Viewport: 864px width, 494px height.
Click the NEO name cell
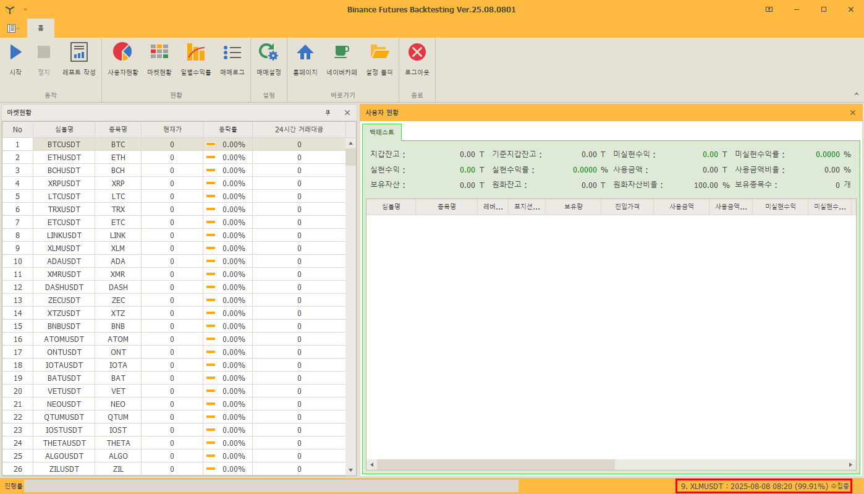[118, 404]
